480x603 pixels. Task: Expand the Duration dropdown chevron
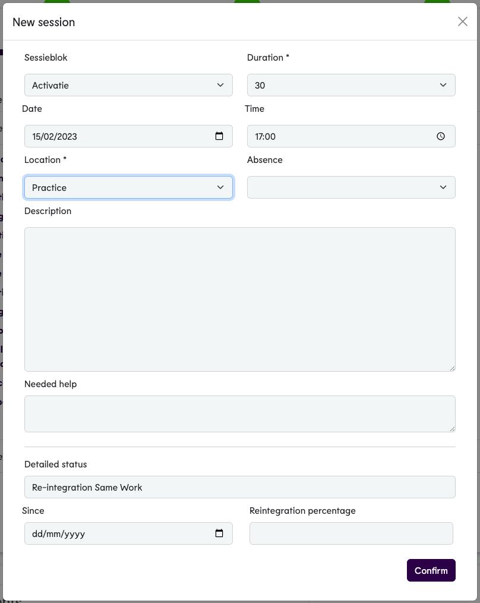point(443,85)
